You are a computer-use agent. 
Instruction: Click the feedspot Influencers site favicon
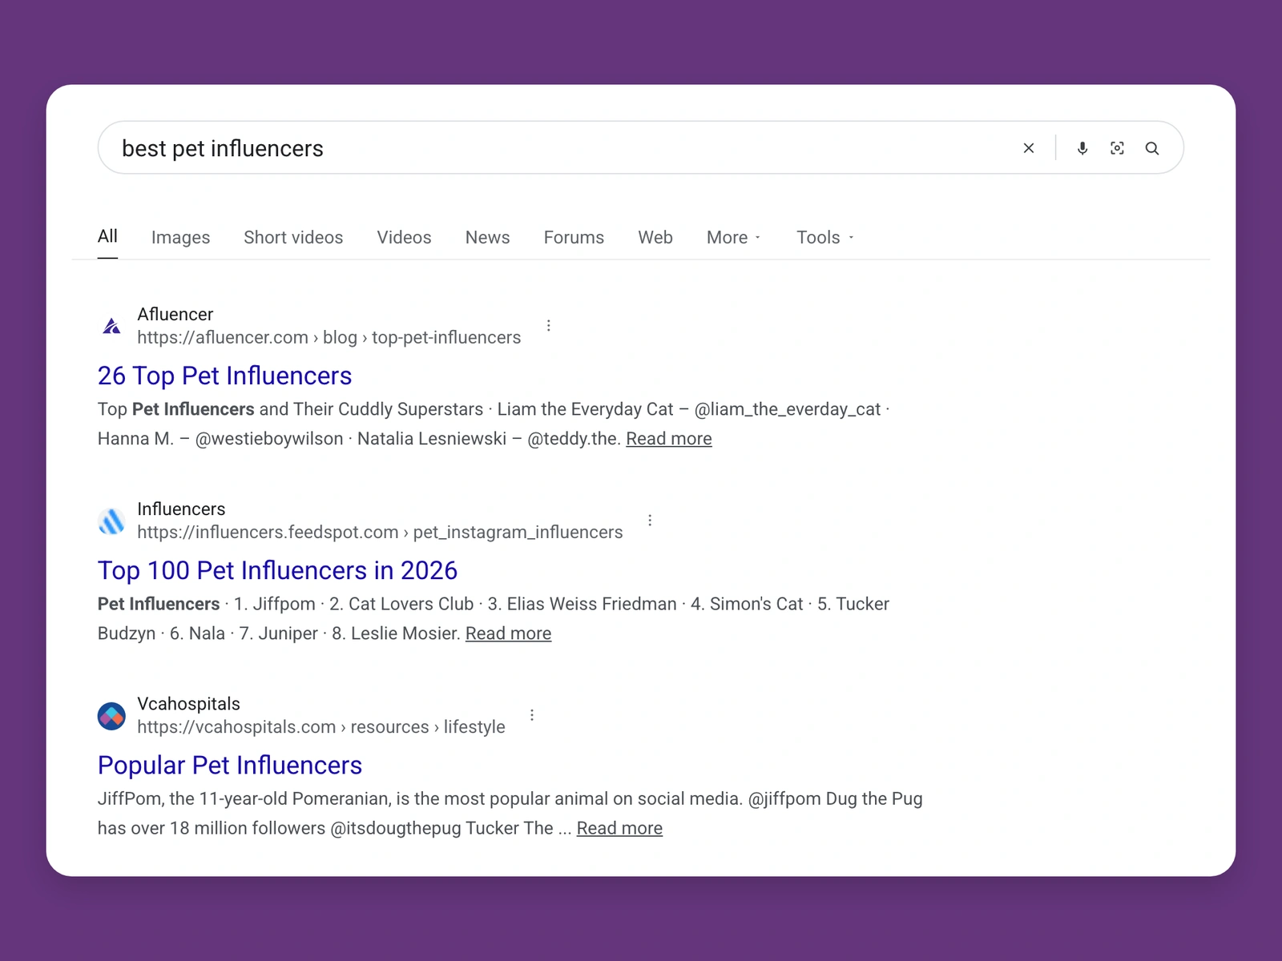click(x=111, y=521)
